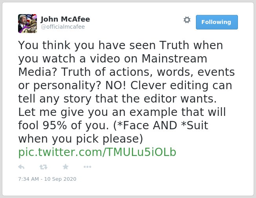Click the date 10 Sep 2020

pyautogui.click(x=60, y=179)
